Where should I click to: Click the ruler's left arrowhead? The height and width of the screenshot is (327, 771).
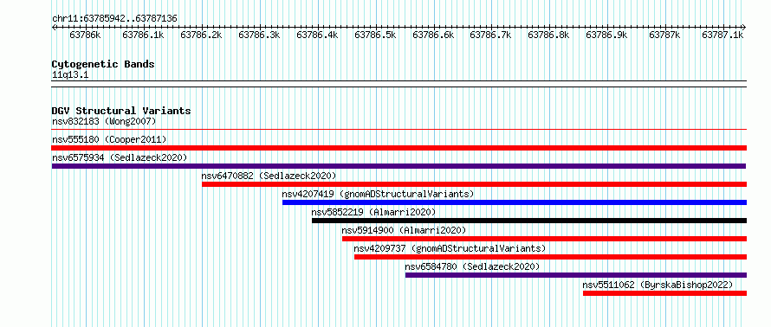coord(54,28)
